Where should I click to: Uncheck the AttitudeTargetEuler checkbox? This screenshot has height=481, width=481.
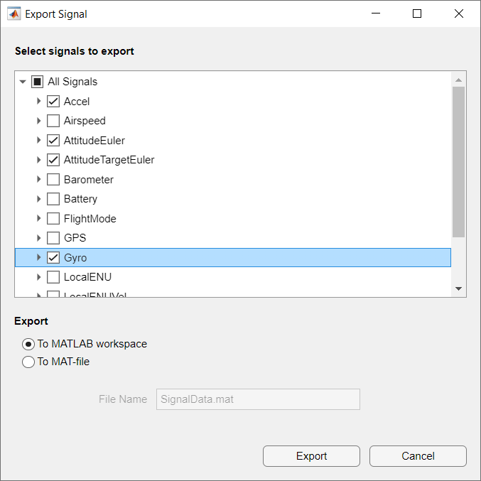click(53, 160)
